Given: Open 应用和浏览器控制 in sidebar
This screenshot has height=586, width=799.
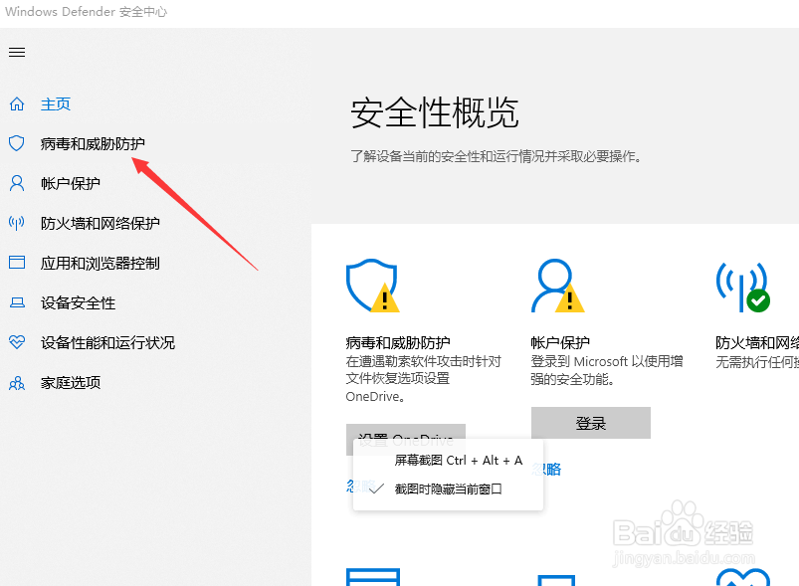Looking at the screenshot, I should pos(100,263).
